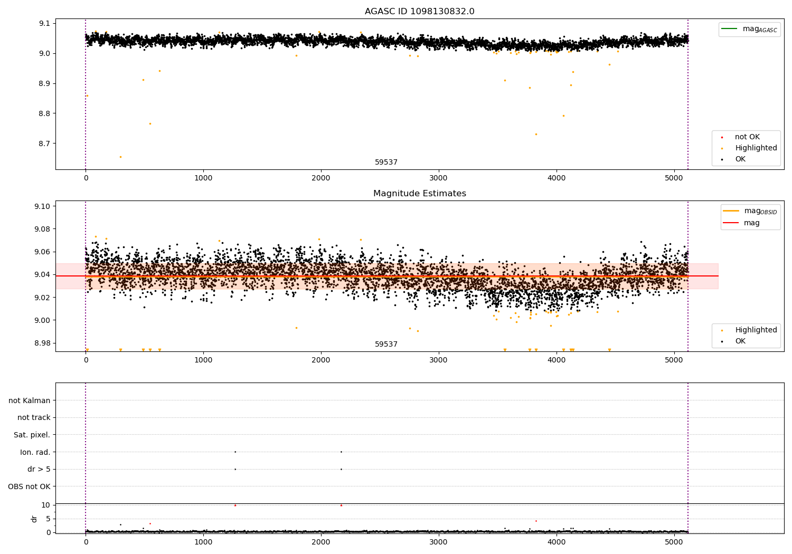Click the 2000 x-tick label on the middle plot
Viewport: 792px width, 554px height.
click(x=320, y=360)
